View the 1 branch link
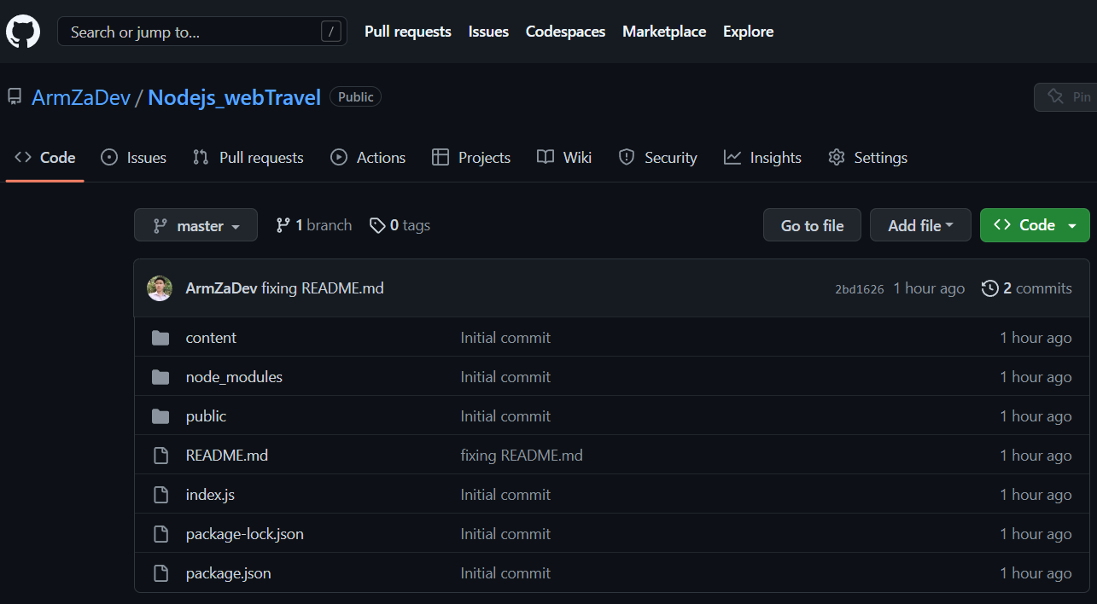Viewport: 1097px width, 604px height. [313, 225]
